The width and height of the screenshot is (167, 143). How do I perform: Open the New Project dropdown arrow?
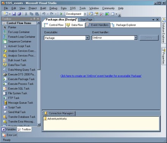click(x=9, y=14)
